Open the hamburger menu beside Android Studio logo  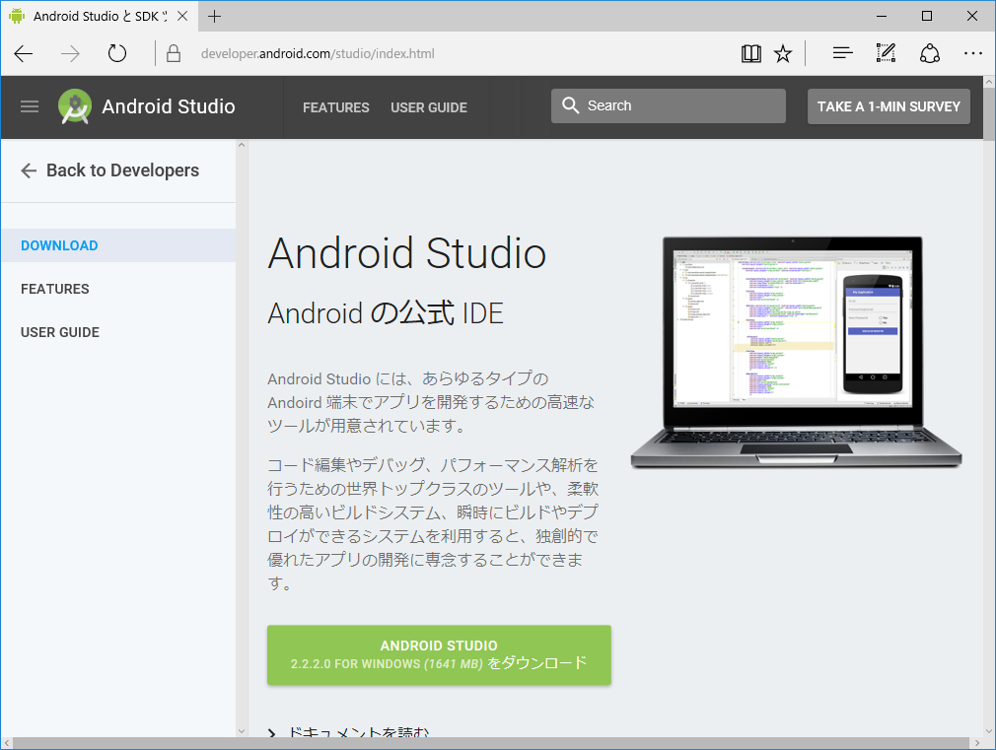(30, 106)
